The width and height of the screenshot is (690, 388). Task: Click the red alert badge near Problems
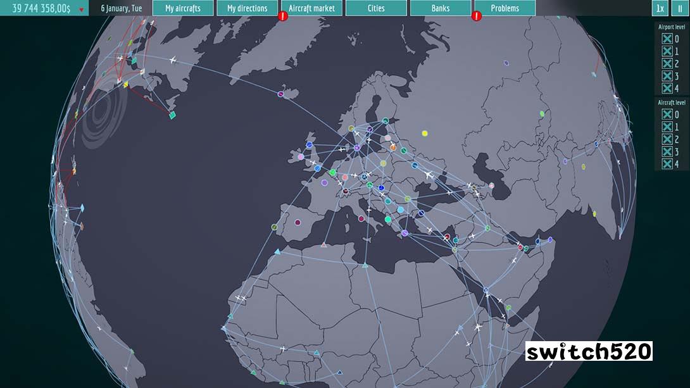tap(476, 16)
